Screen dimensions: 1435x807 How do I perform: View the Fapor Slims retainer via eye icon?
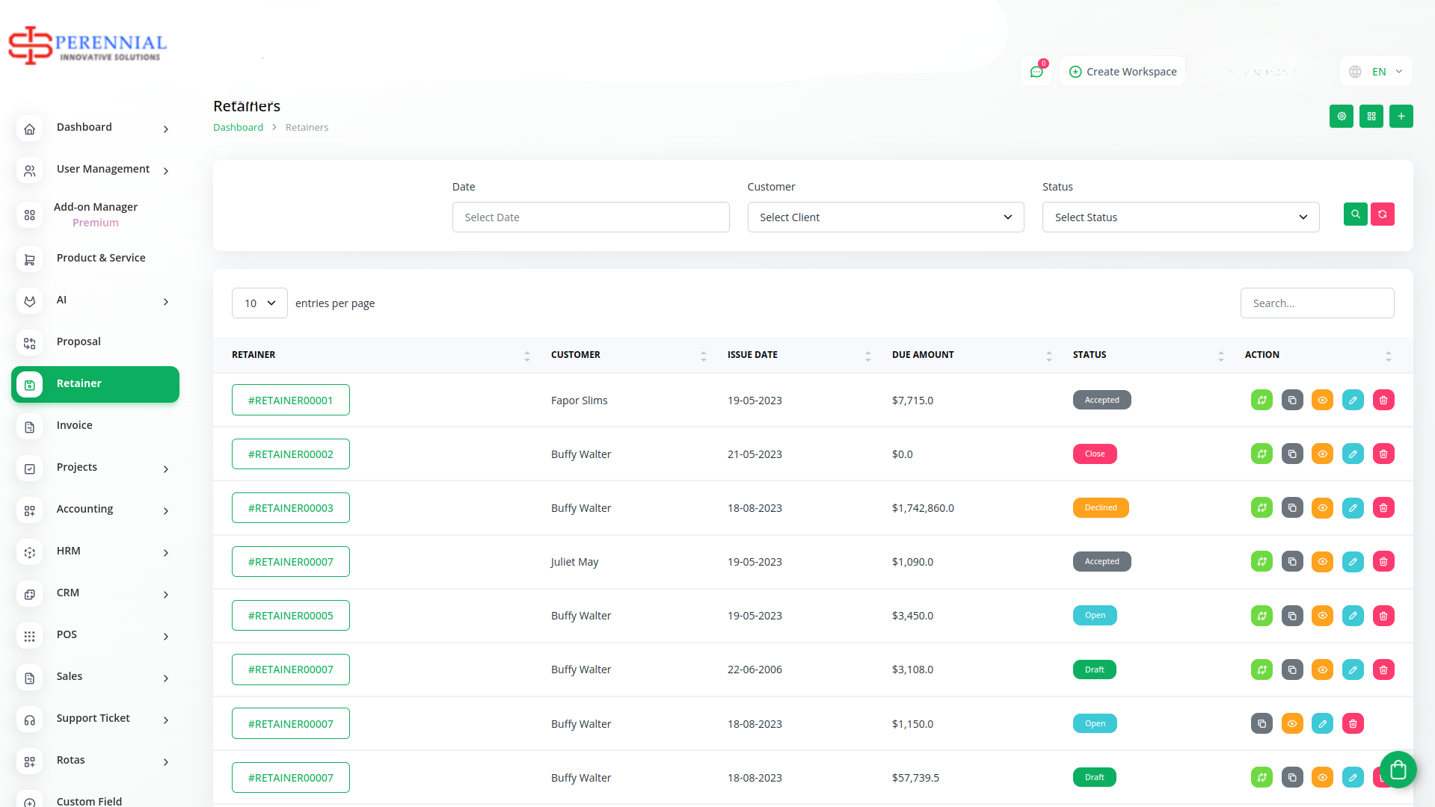point(1322,401)
